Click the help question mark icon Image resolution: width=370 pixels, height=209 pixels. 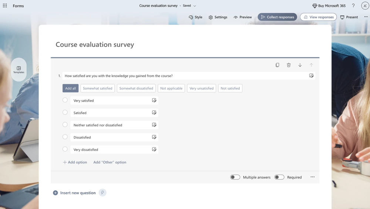pos(353,6)
